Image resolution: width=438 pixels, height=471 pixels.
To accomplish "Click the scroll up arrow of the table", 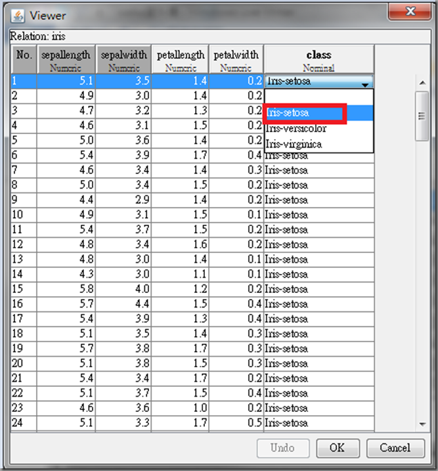I will (x=422, y=83).
